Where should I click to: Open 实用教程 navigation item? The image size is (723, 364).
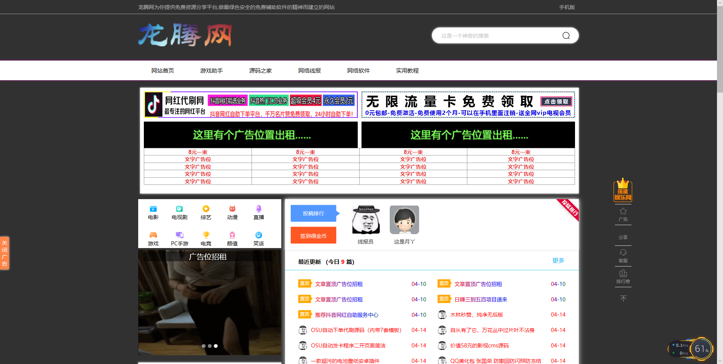pos(407,70)
